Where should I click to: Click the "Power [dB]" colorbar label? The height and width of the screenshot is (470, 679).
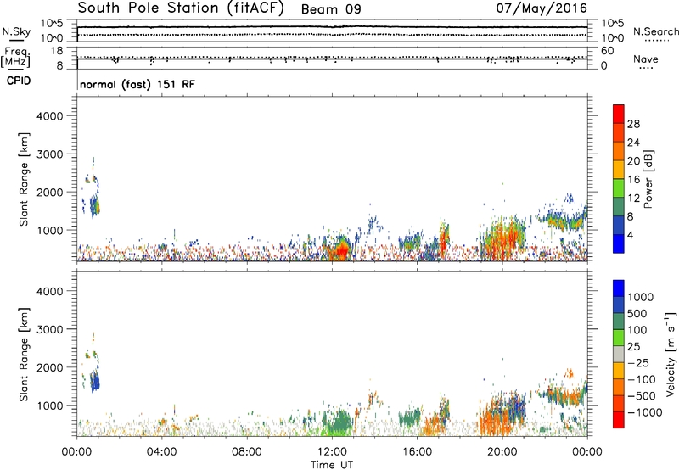pyautogui.click(x=648, y=179)
